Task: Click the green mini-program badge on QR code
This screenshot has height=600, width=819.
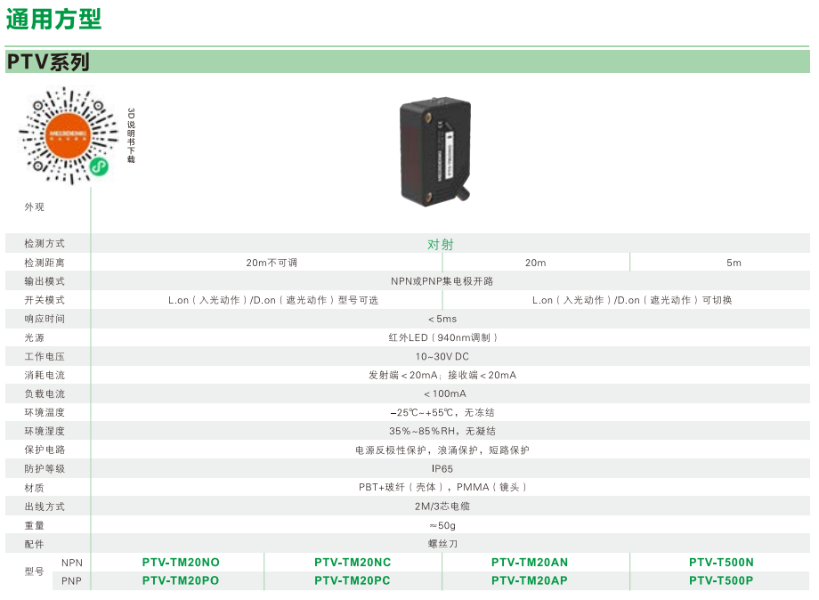Action: [101, 166]
